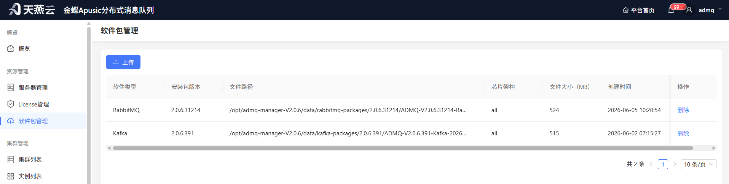Select page 1 in pagination
This screenshot has height=184, width=729.
(663, 164)
